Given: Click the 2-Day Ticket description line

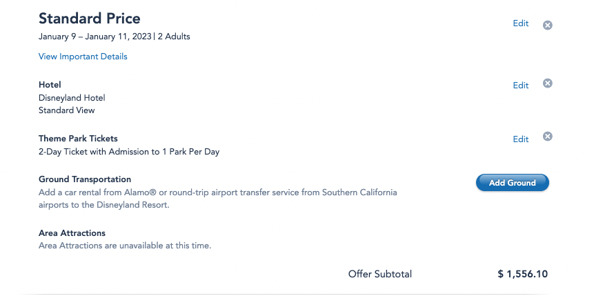Looking at the screenshot, I should (129, 151).
